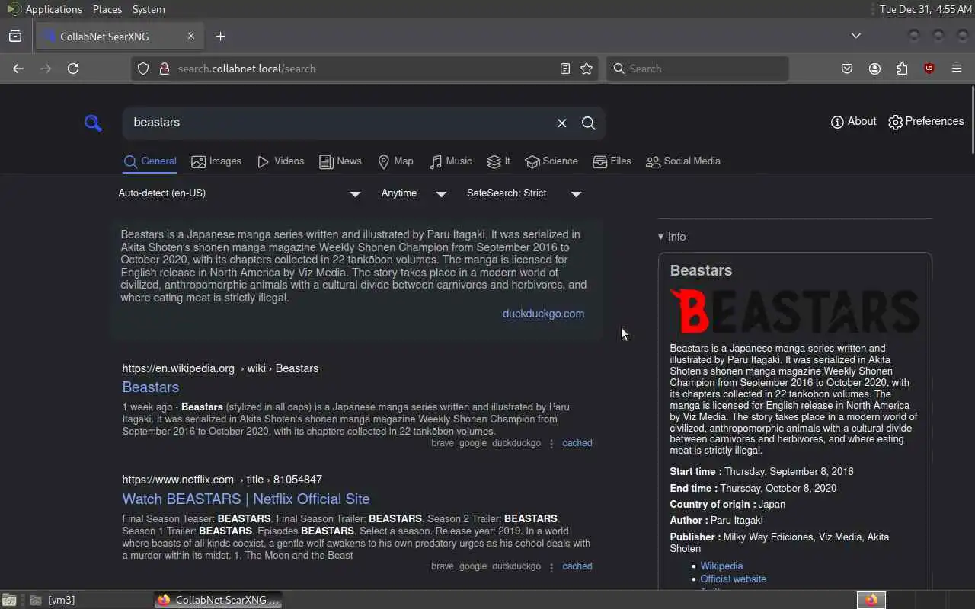Screen dimensions: 975x609
Task: Switch to Social Media tab
Action: coord(683,161)
